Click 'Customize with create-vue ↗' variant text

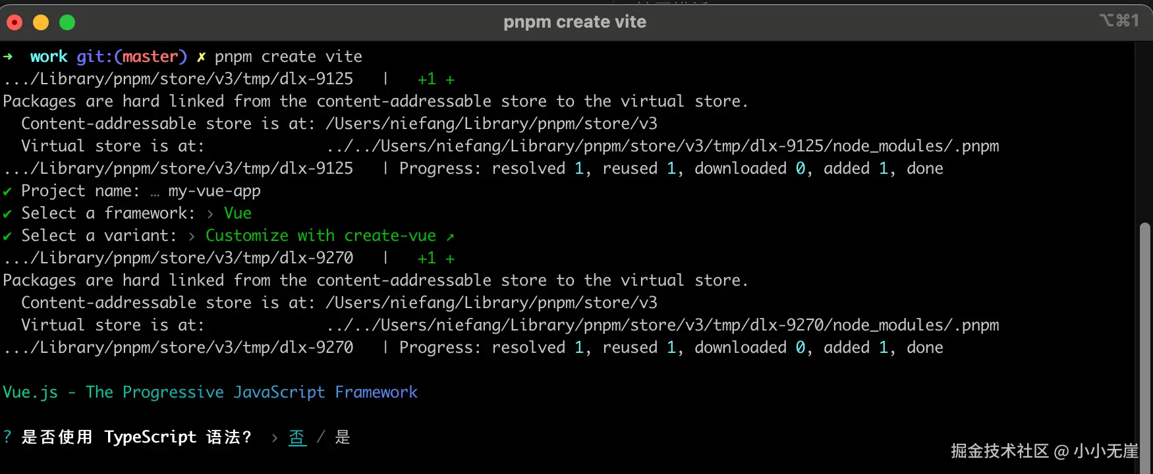click(330, 236)
